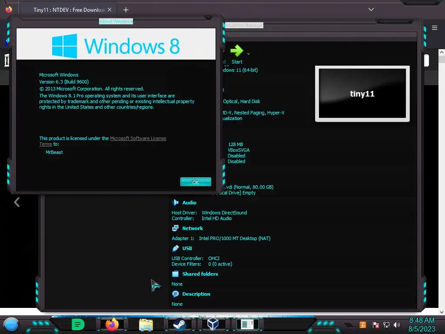
Task: Click the Network section icon
Action: pos(175,228)
